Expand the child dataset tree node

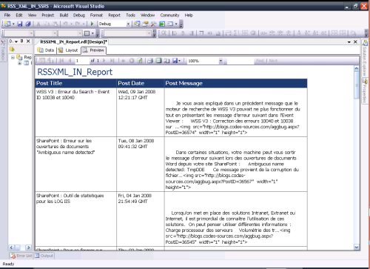tap(19, 63)
